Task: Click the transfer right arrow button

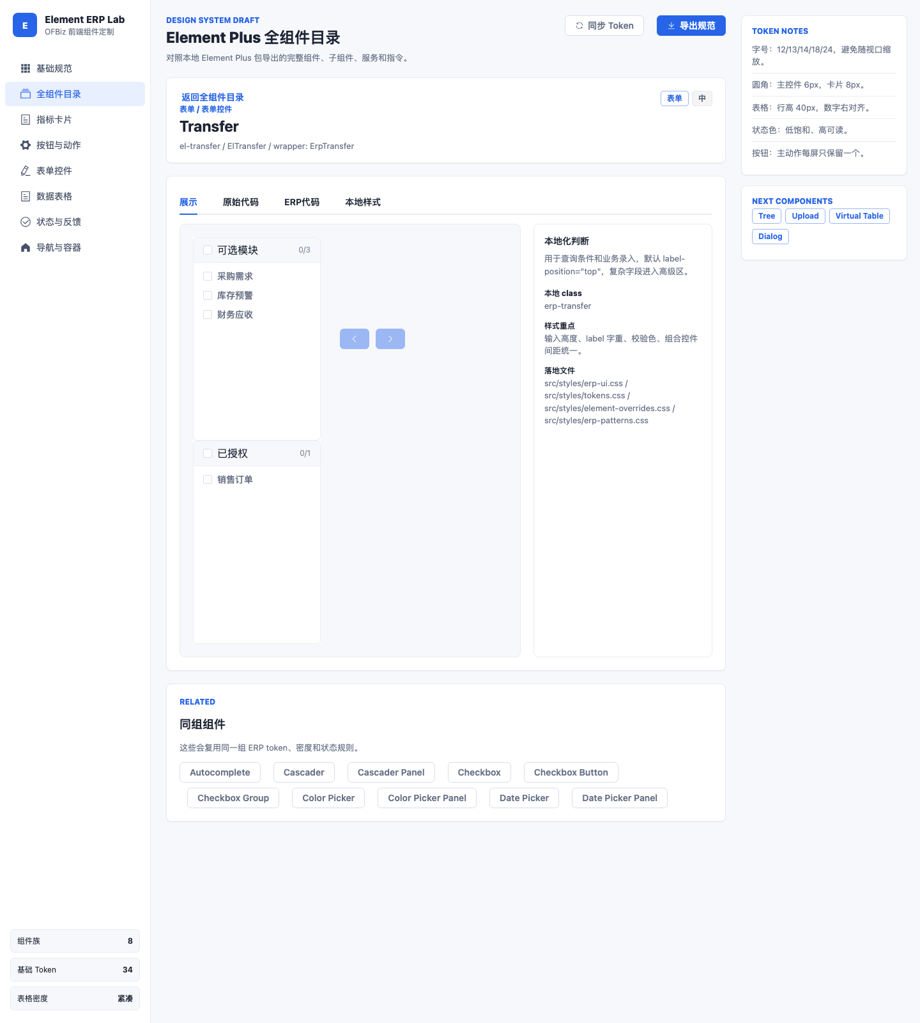Action: [x=390, y=339]
